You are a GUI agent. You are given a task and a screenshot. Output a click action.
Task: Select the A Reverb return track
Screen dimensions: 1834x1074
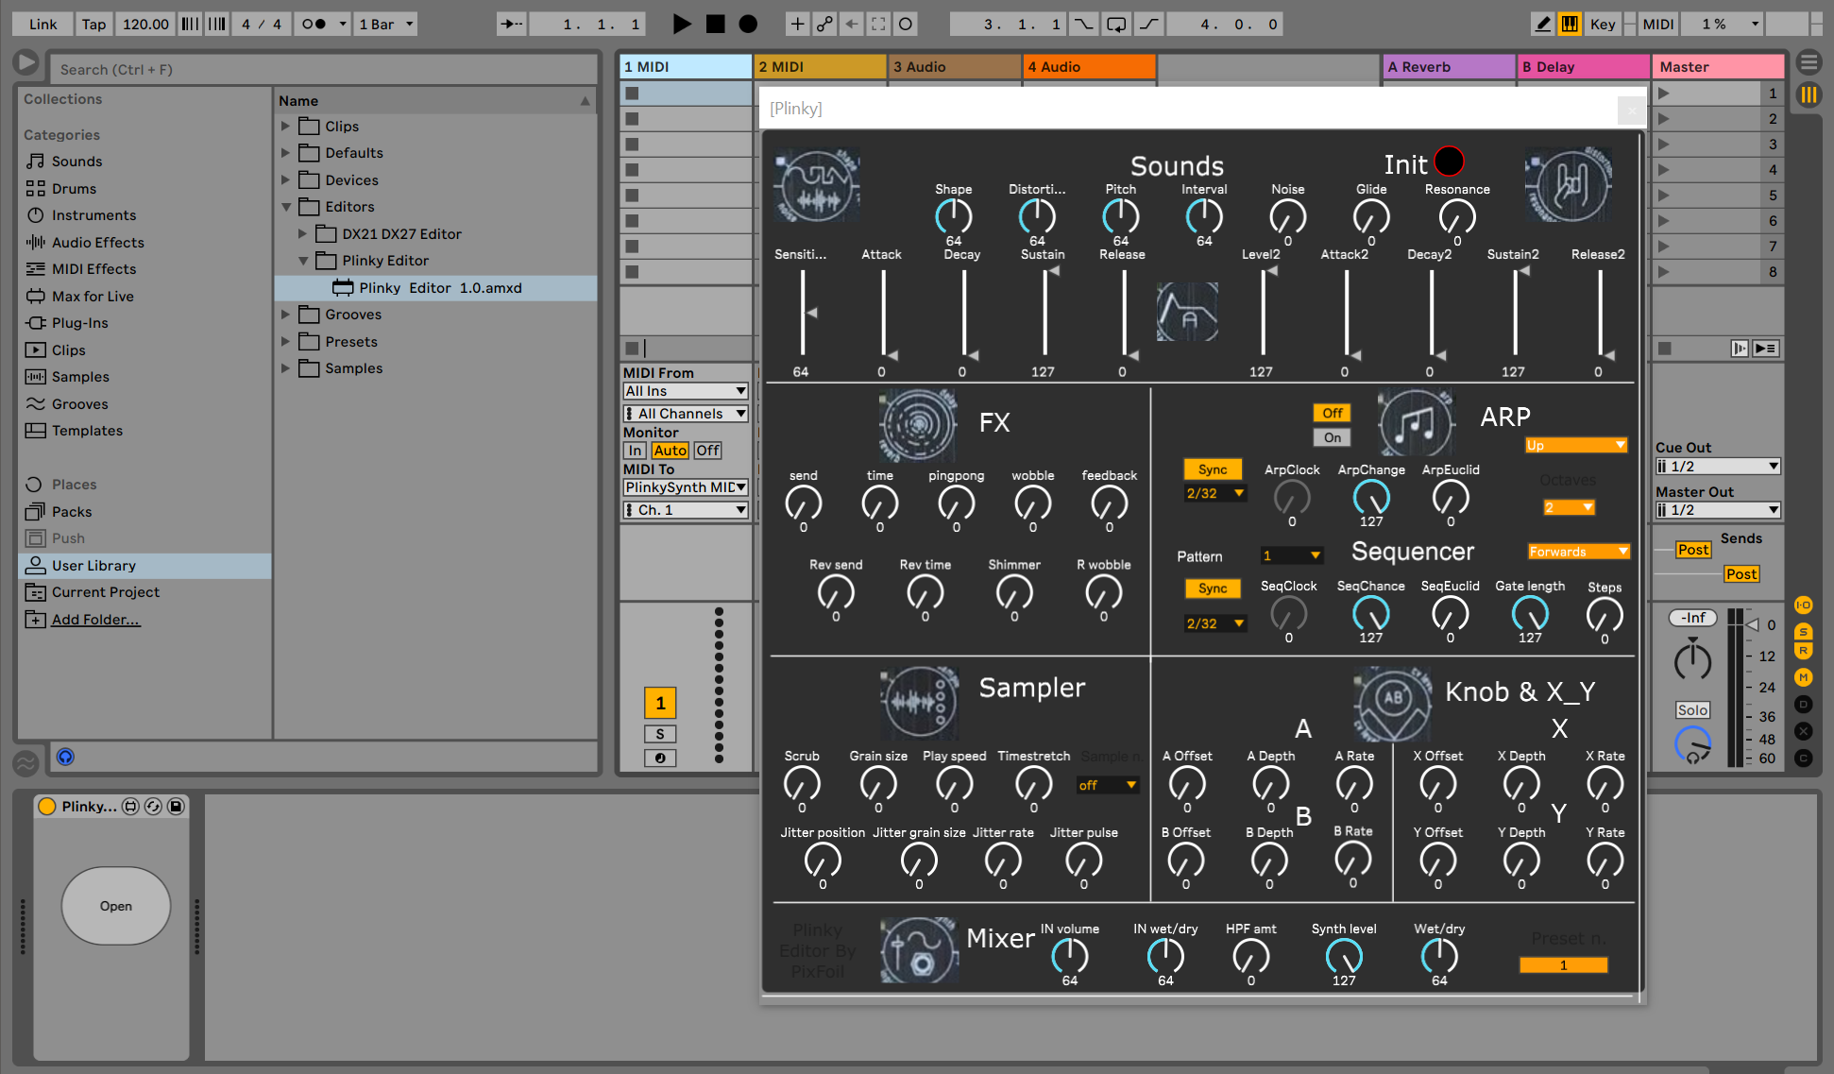tap(1450, 66)
